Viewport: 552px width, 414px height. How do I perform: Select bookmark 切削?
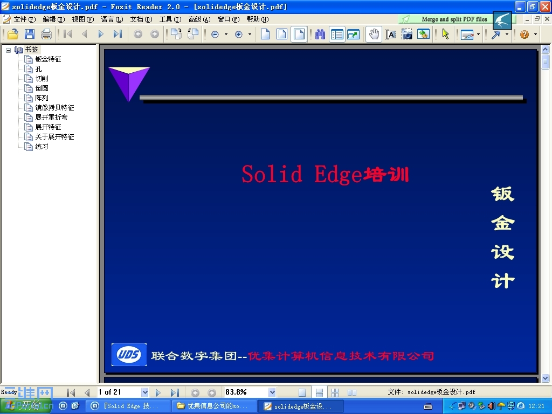[42, 79]
